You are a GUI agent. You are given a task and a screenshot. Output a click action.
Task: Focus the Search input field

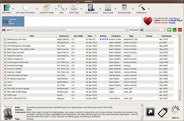pos(70,30)
